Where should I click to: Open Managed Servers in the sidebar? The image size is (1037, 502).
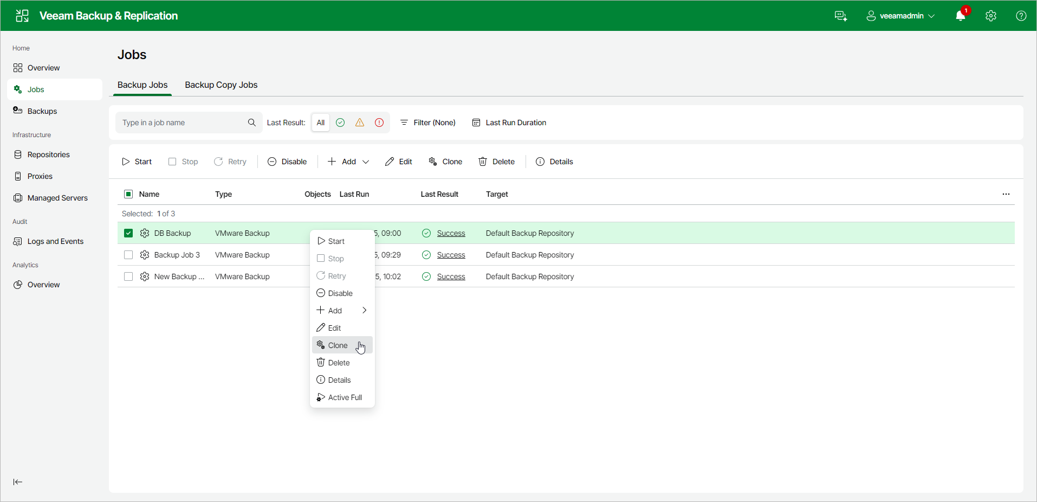(55, 198)
